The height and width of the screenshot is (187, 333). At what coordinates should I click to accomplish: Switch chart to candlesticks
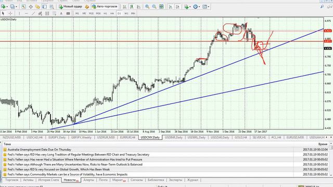tap(132, 7)
